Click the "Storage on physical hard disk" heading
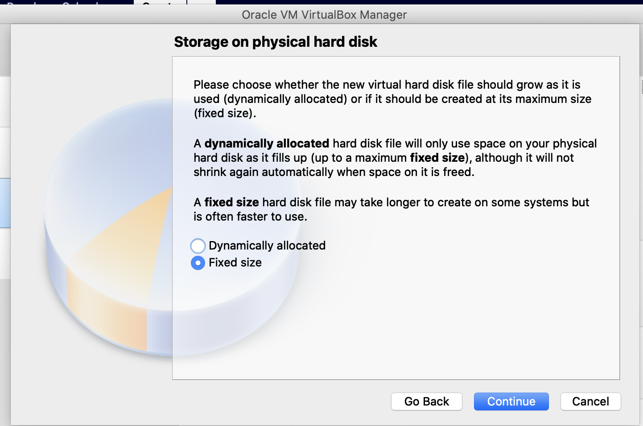The width and height of the screenshot is (643, 426). point(276,42)
